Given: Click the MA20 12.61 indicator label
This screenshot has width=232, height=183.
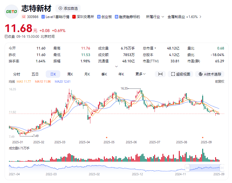Looking at the screenshot, I should [63, 81].
